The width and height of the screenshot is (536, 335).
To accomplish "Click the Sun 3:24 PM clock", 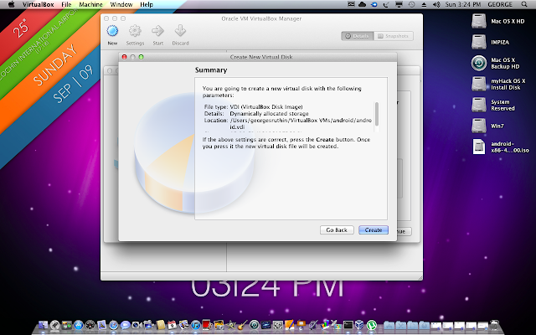I will tap(463, 4).
